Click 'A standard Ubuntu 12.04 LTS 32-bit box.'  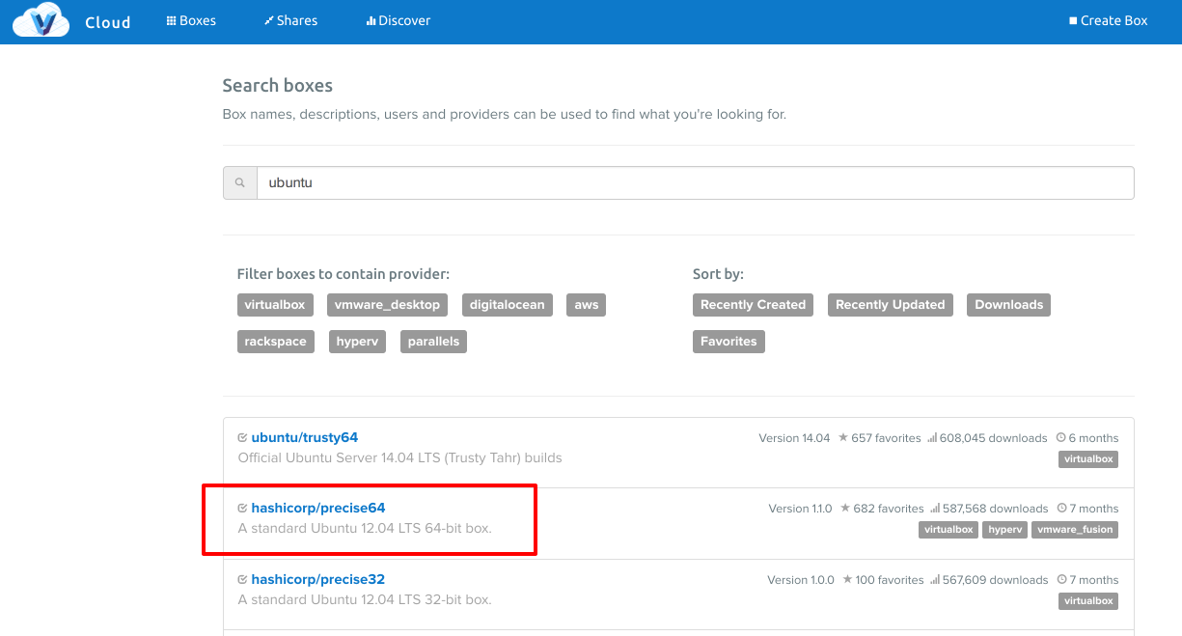(x=365, y=599)
